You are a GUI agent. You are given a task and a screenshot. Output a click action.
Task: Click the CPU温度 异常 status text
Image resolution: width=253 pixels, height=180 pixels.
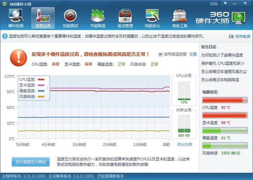tap(56, 64)
